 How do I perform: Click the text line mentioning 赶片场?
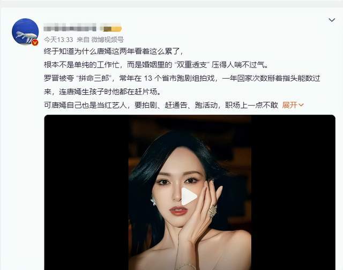click(x=103, y=92)
